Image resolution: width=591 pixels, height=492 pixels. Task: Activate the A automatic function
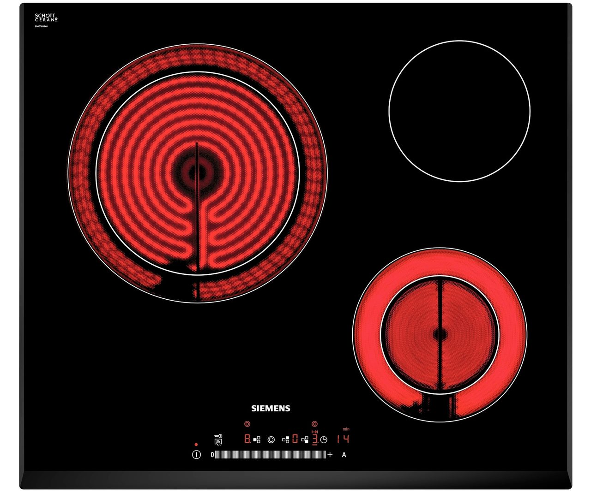tap(344, 455)
